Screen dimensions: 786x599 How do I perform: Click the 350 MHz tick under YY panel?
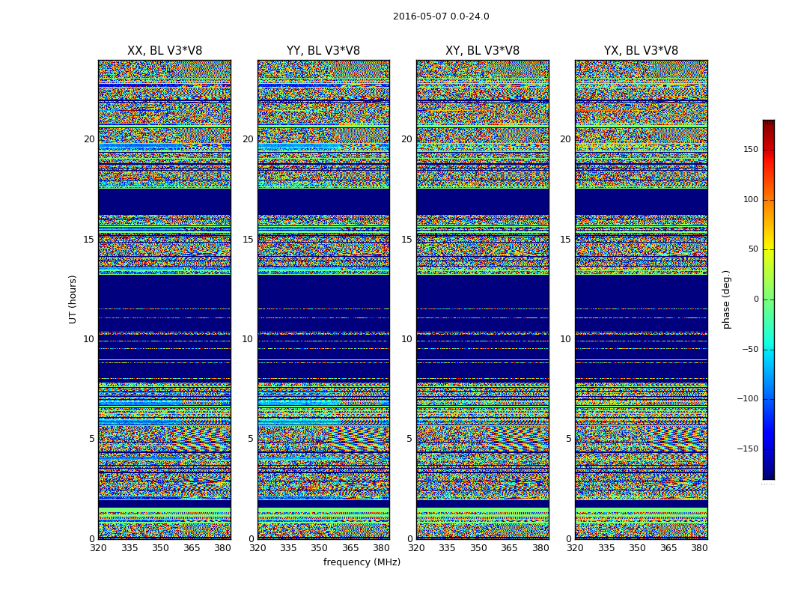(320, 548)
